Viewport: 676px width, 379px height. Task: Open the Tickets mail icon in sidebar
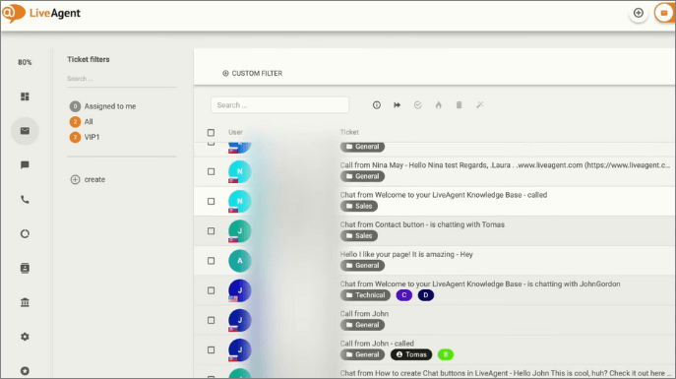(25, 131)
